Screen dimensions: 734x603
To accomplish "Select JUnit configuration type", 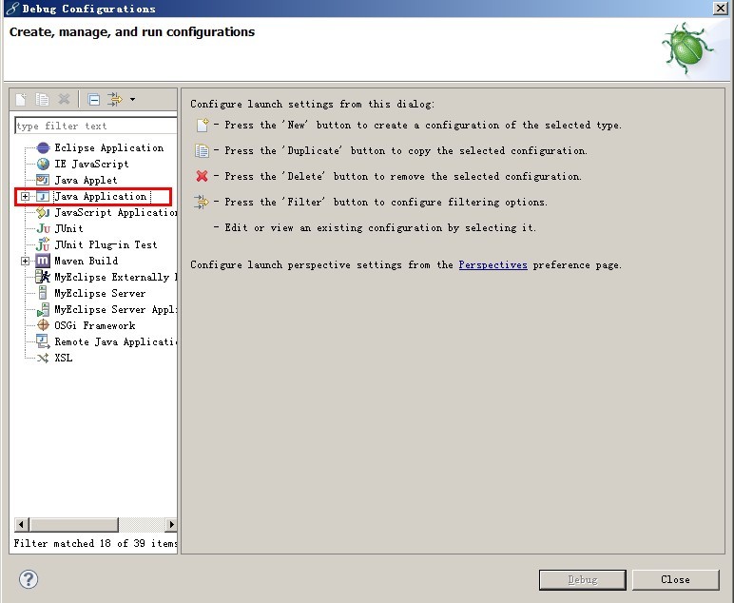I will [68, 228].
